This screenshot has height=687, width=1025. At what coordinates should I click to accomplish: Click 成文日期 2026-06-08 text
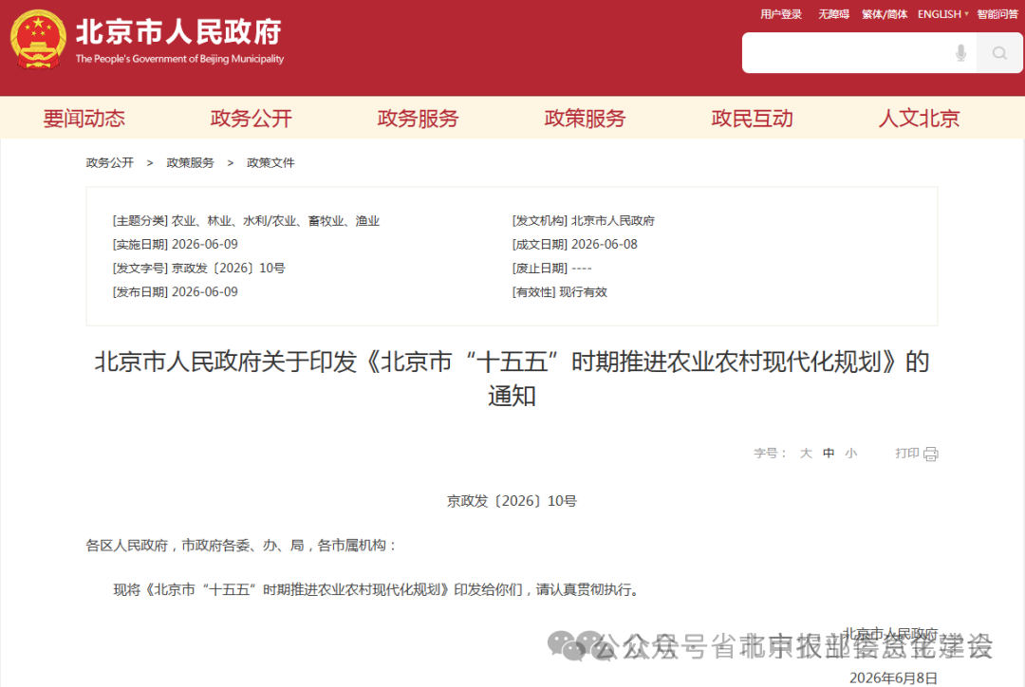pos(574,245)
